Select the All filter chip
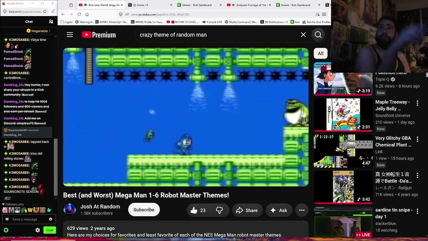This screenshot has height=241, width=428. [x=320, y=53]
